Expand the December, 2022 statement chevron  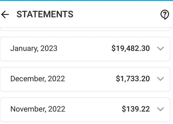pos(160,79)
